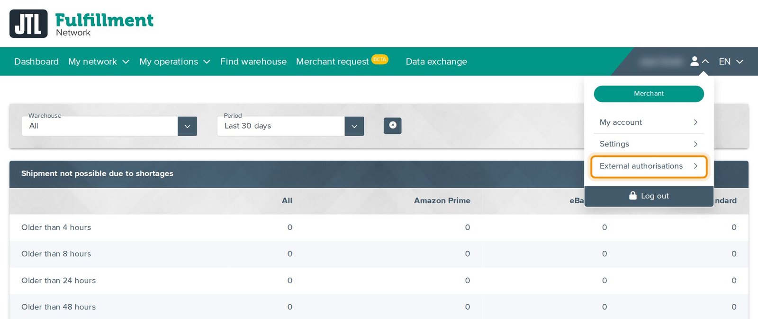The height and width of the screenshot is (319, 758).
Task: Open Settings from user menu
Action: pyautogui.click(x=649, y=144)
